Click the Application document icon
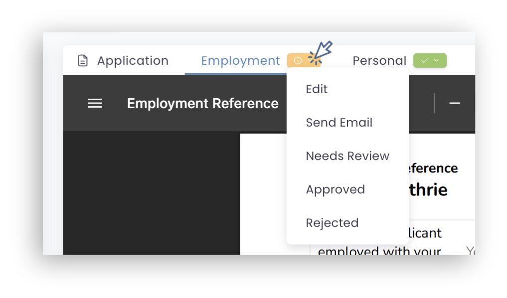 pyautogui.click(x=83, y=61)
